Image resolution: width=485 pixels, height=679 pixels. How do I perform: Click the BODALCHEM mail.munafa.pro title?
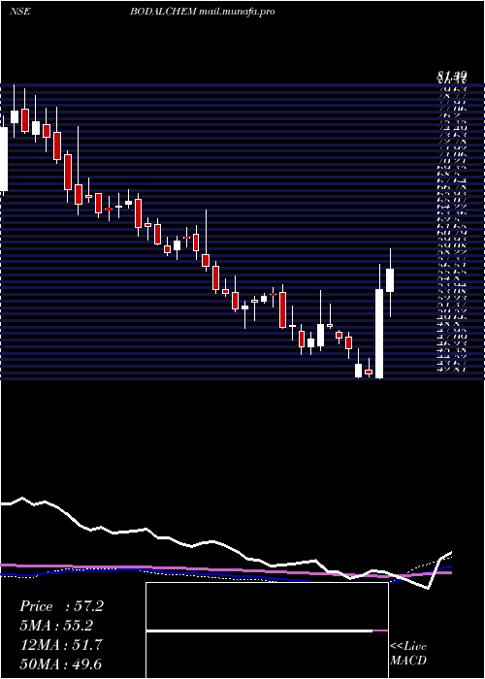point(203,12)
